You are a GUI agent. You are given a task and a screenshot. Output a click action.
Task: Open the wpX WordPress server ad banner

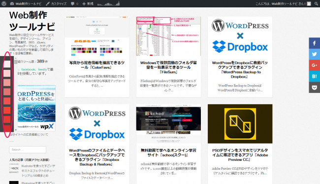(36, 108)
